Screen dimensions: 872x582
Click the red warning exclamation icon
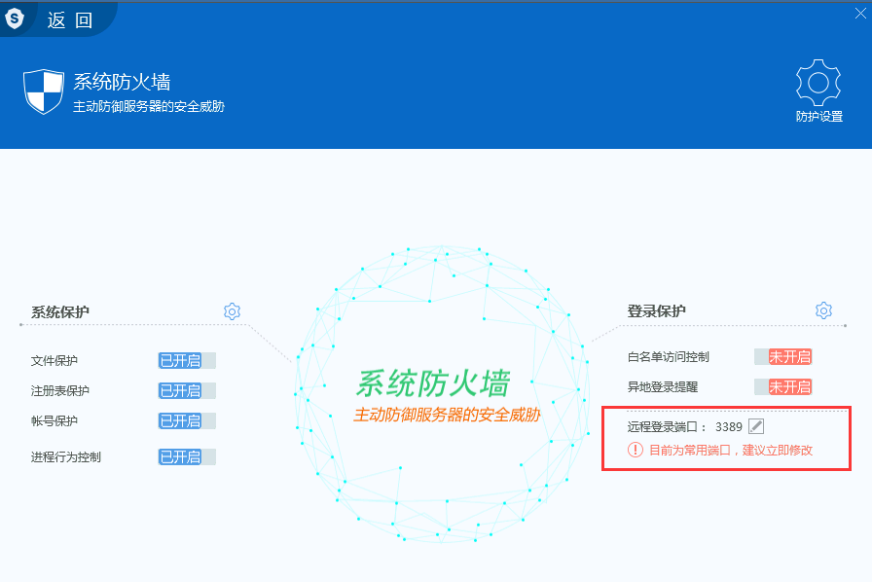[636, 450]
